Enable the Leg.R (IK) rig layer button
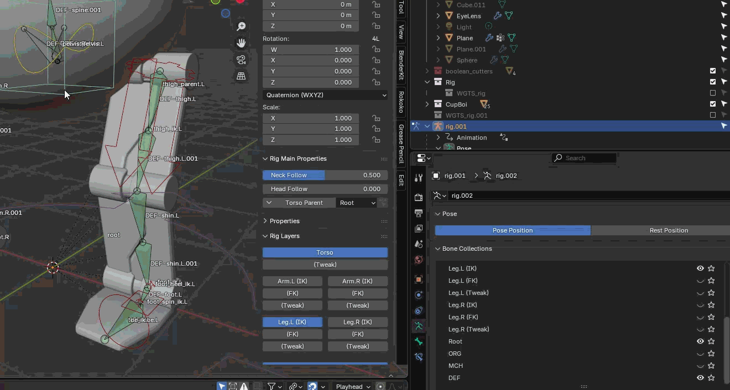The width and height of the screenshot is (730, 390). 357,322
